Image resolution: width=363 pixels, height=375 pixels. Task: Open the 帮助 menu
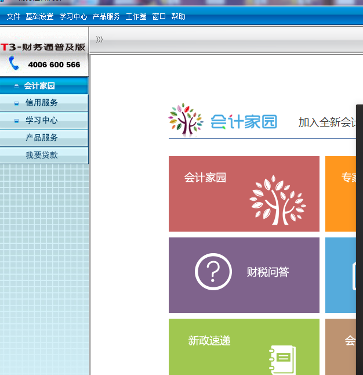[178, 16]
